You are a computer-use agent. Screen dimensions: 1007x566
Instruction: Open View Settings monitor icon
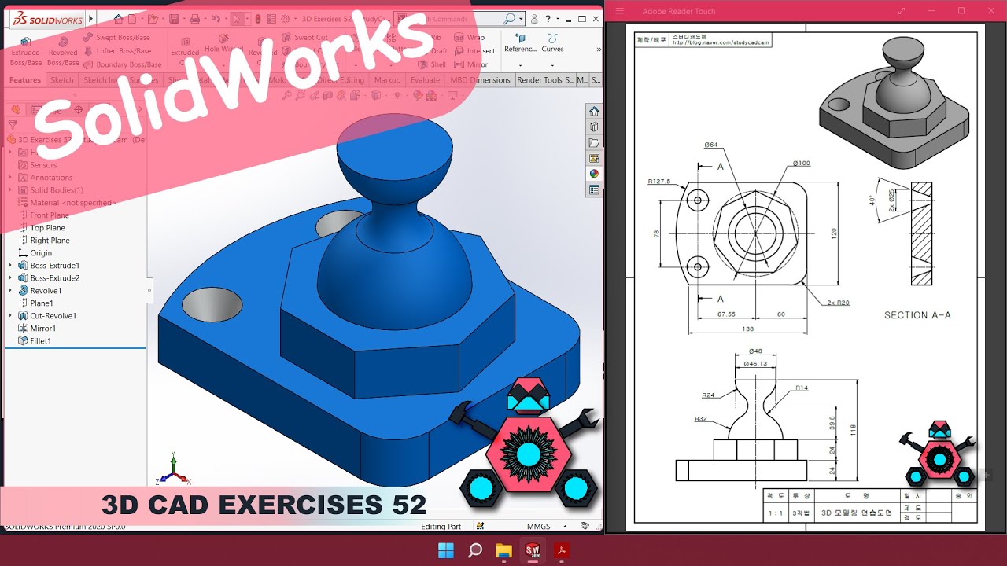pos(453,96)
